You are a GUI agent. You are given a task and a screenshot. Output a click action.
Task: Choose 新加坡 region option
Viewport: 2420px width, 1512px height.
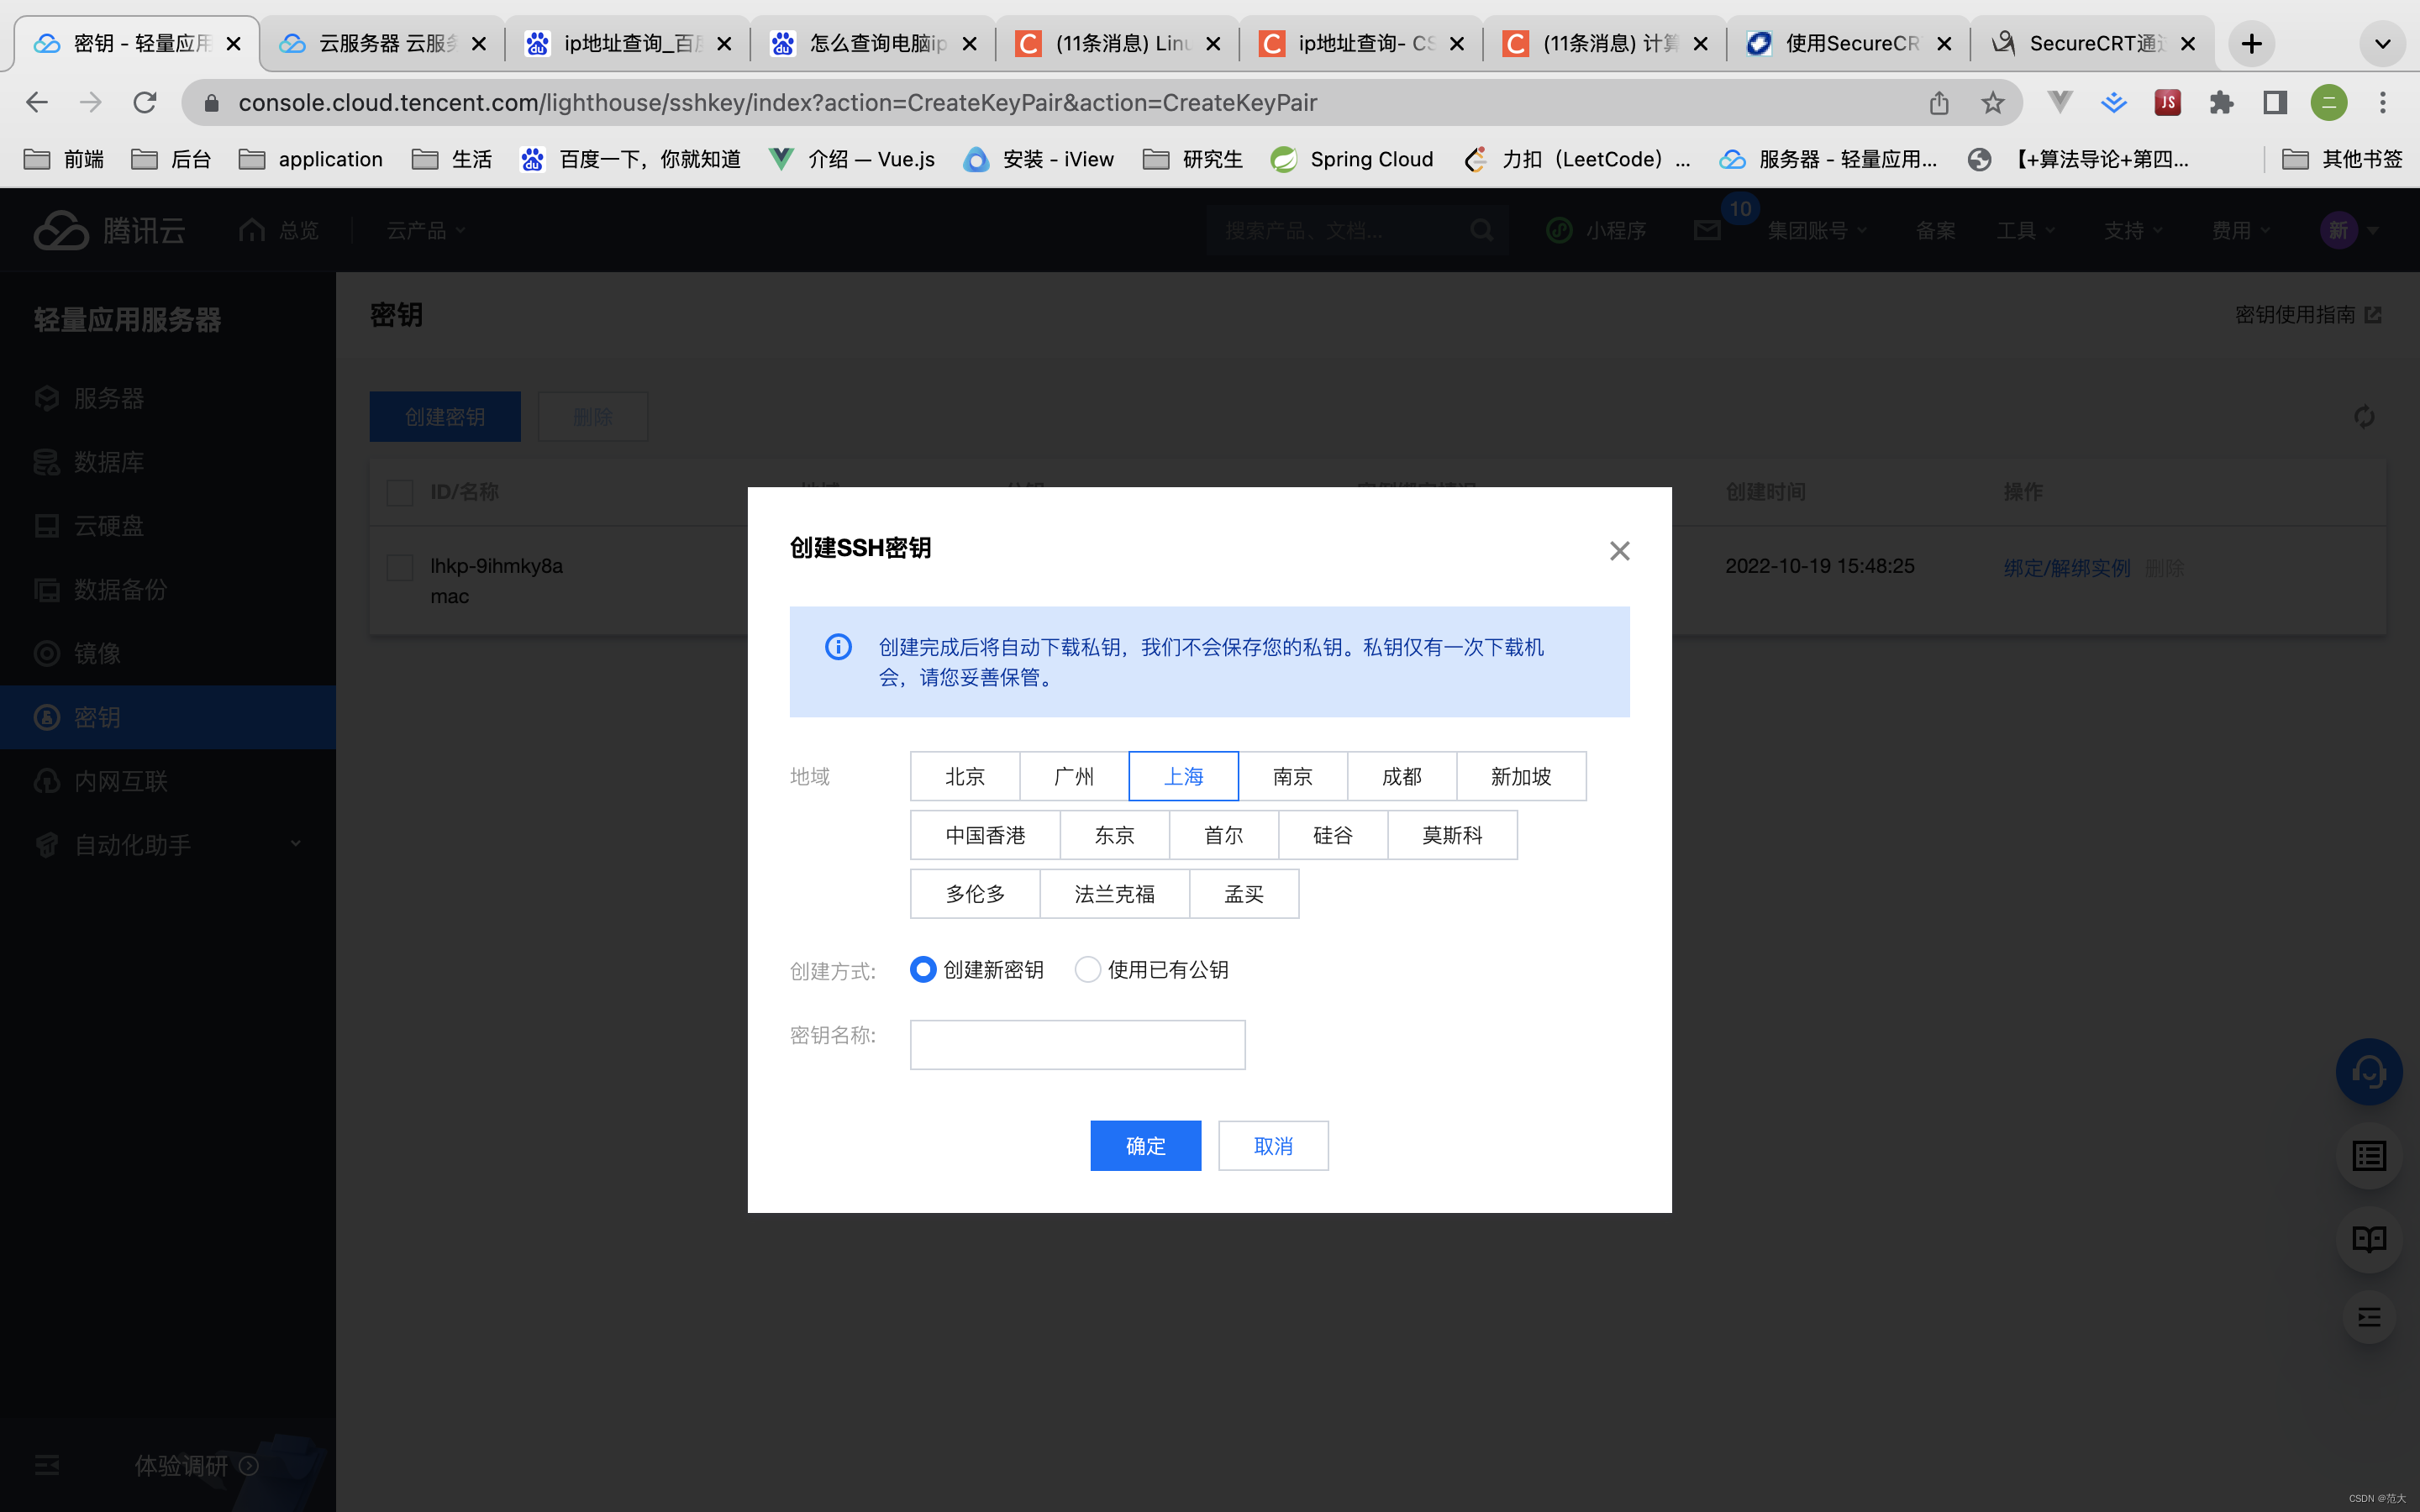[x=1520, y=776]
